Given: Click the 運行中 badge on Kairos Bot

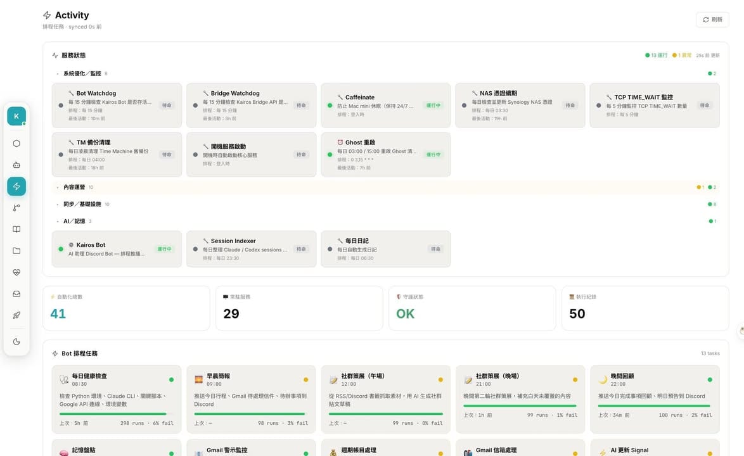Looking at the screenshot, I should coord(165,249).
